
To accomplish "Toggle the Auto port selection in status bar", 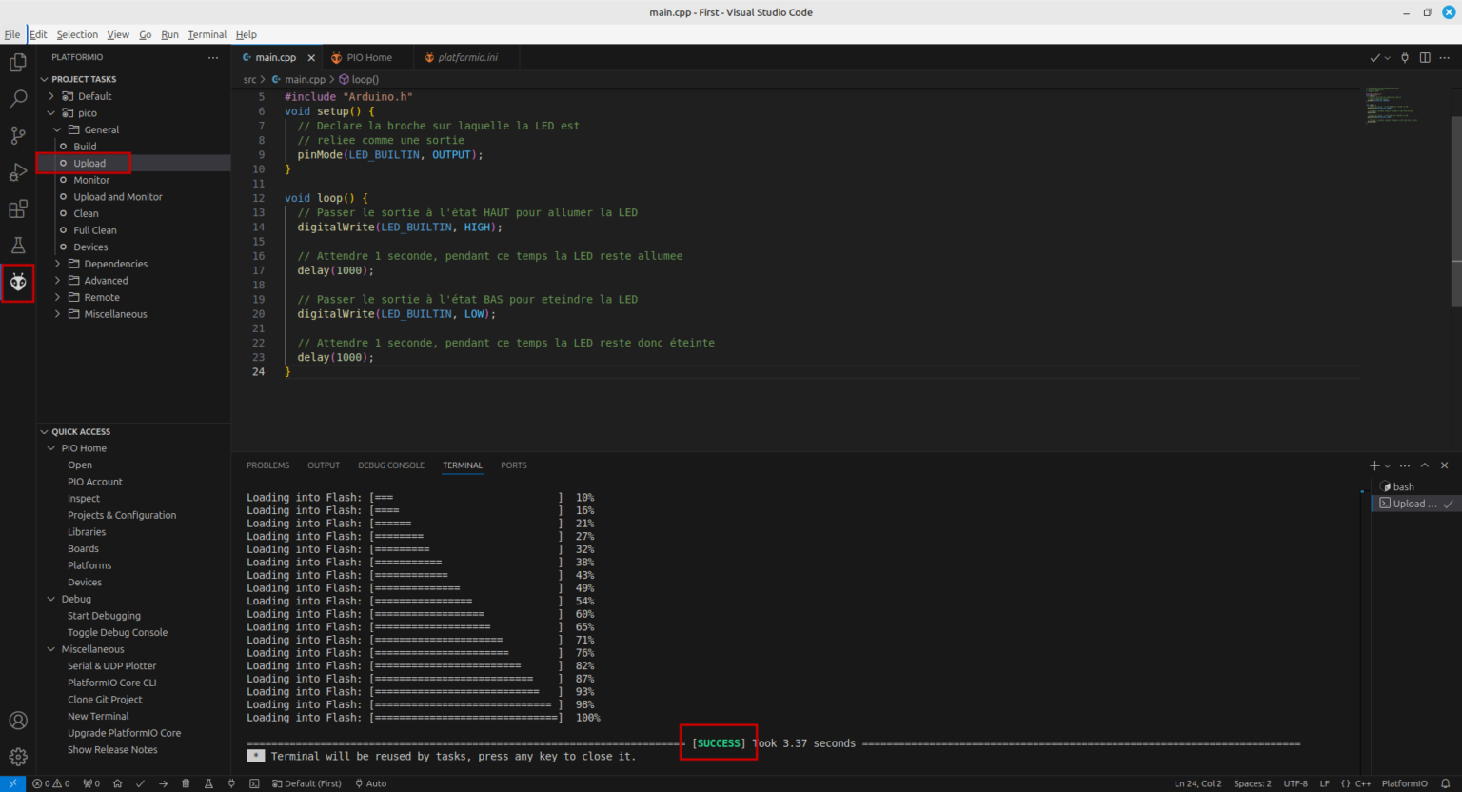I will click(x=371, y=783).
